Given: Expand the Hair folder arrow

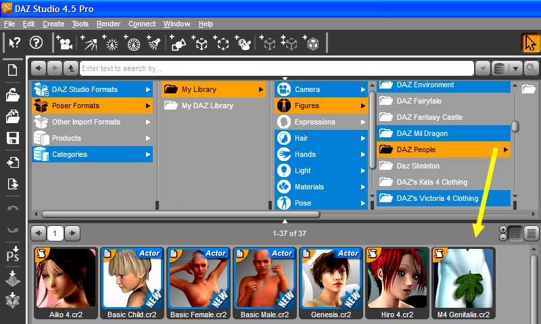Looking at the screenshot, I should (x=363, y=139).
